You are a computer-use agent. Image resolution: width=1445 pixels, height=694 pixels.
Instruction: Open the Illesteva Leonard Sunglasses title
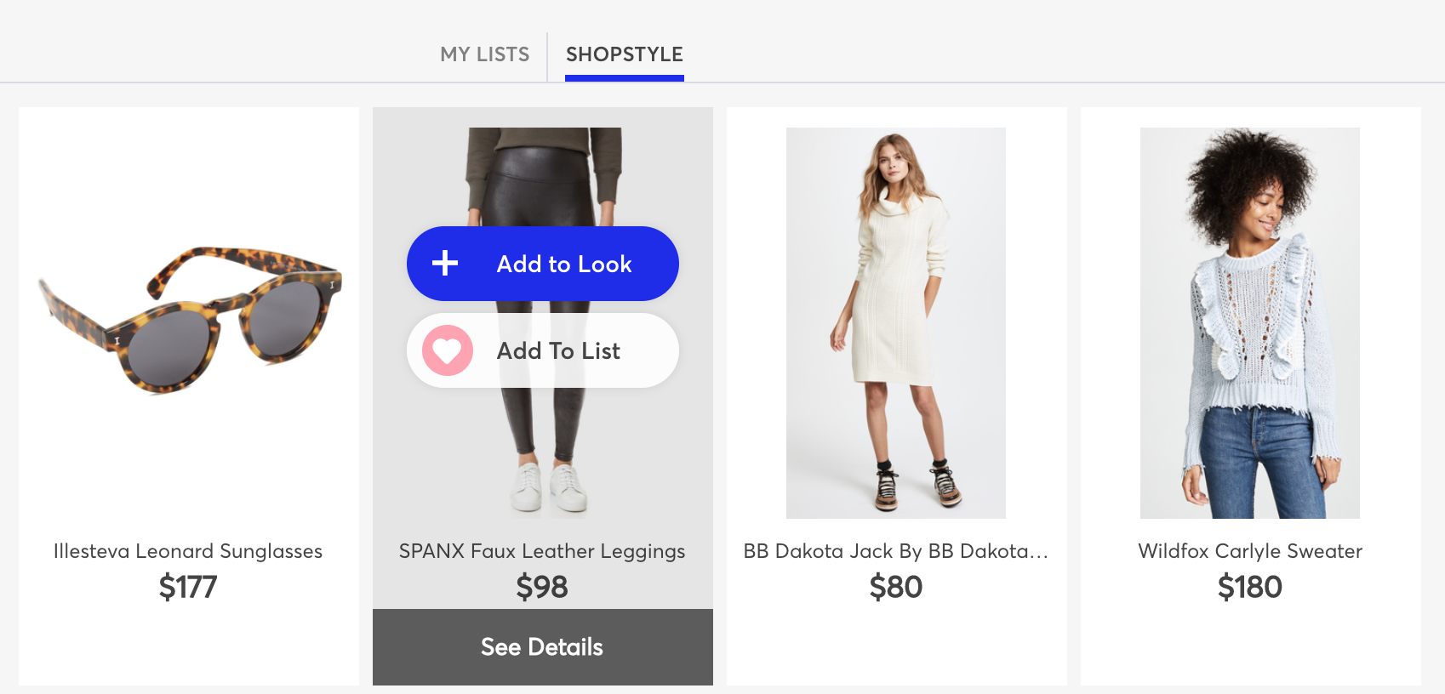(188, 551)
